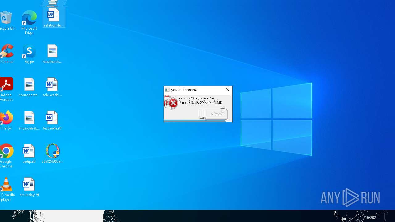Open VLC media player shortcut
395x222 pixels.
tap(7, 189)
